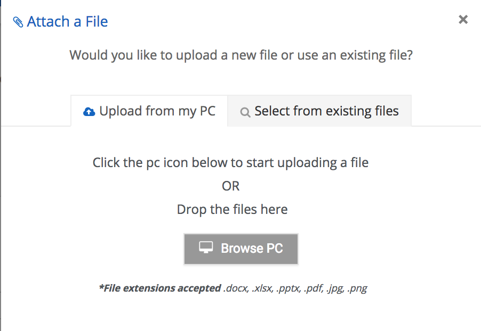
Task: Click the .xlsx extension text
Action: [x=262, y=288]
